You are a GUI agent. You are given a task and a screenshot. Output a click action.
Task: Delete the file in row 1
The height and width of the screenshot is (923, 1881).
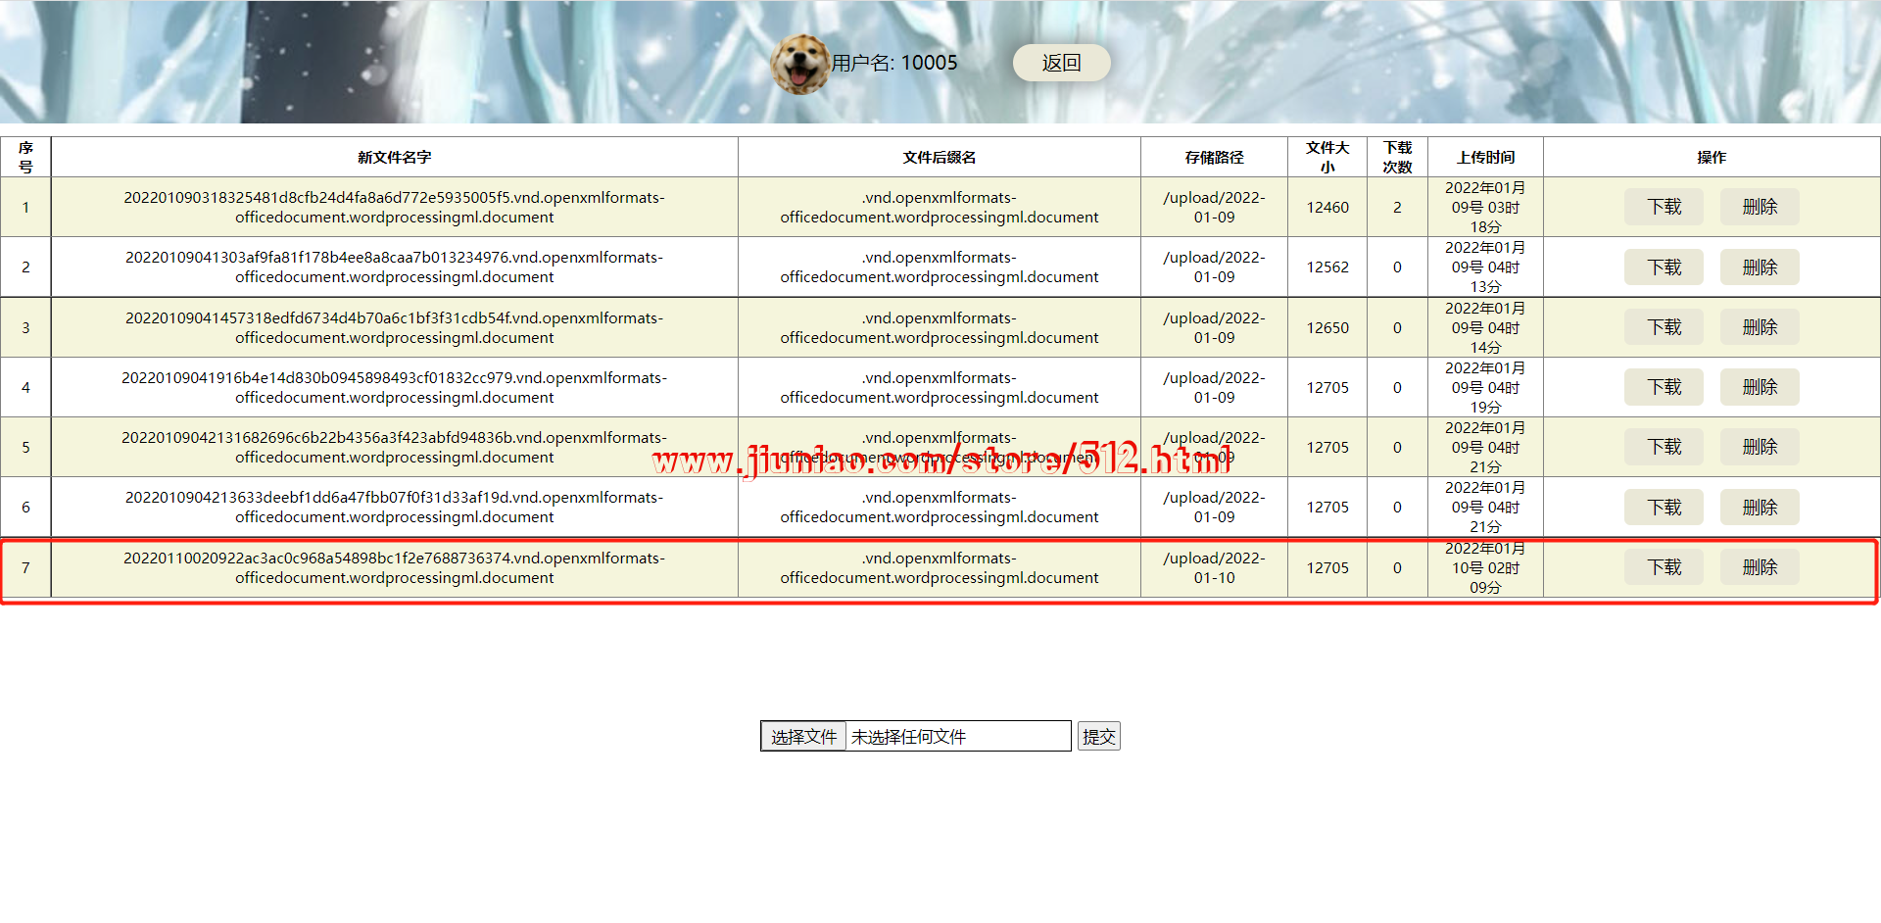(1759, 207)
